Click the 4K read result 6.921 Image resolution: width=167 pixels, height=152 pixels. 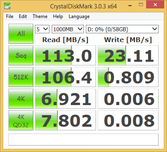coord(65,99)
